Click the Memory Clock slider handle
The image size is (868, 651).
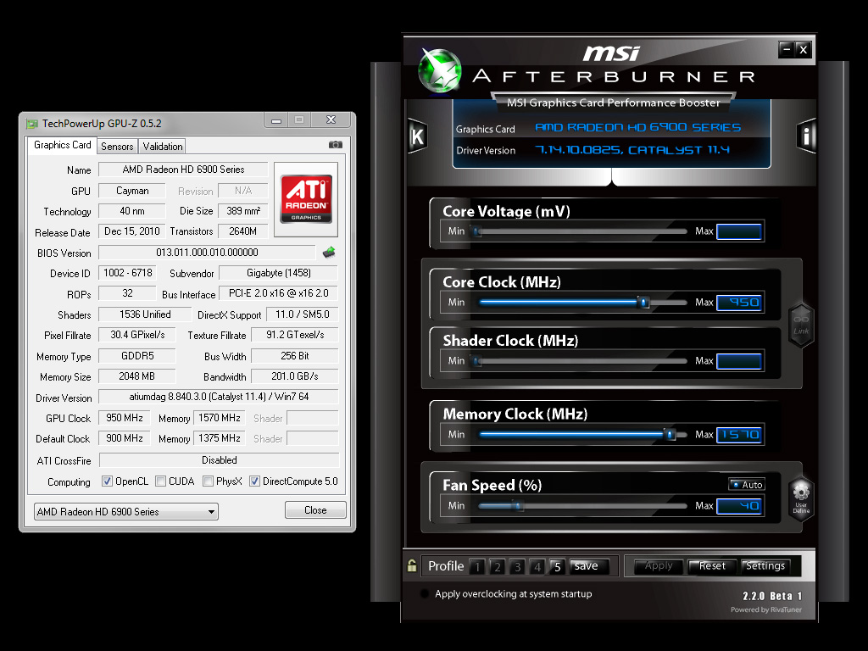[670, 435]
